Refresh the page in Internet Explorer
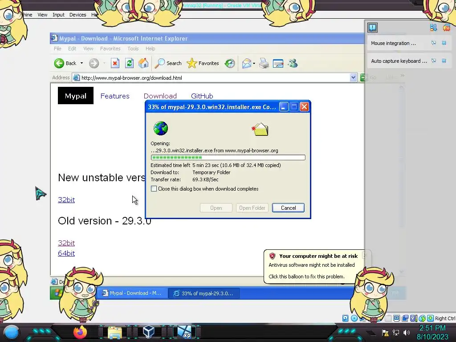Screen dimensions: 456x342 (x=130, y=63)
